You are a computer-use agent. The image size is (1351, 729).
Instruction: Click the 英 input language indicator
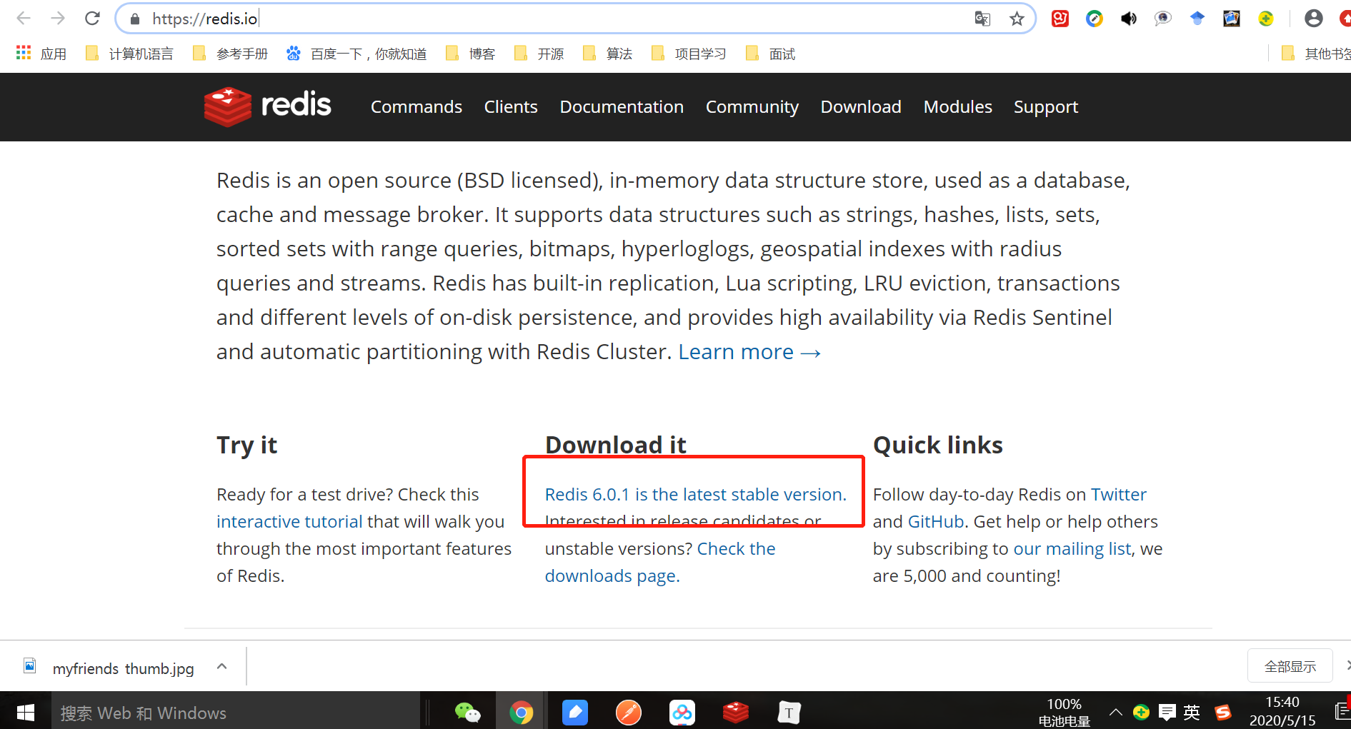tap(1192, 712)
